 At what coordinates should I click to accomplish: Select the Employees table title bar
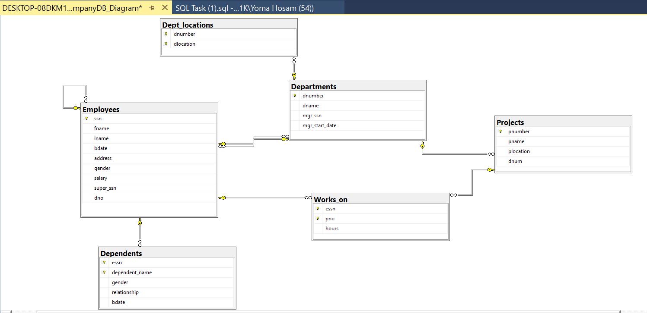pyautogui.click(x=101, y=110)
